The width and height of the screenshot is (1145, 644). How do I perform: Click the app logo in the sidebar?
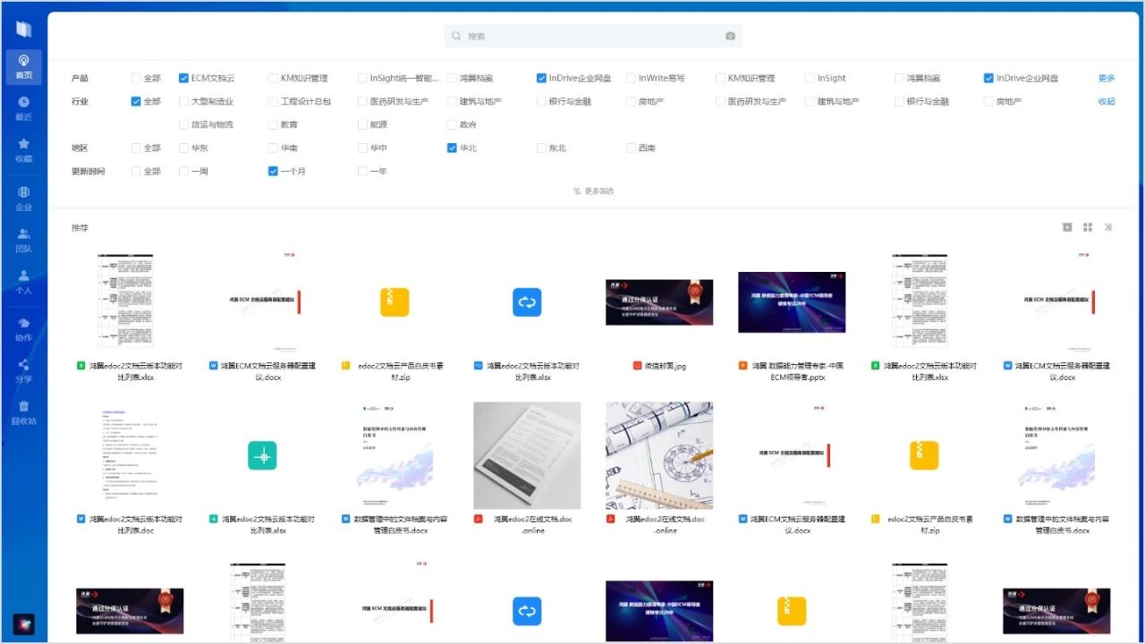[23, 29]
